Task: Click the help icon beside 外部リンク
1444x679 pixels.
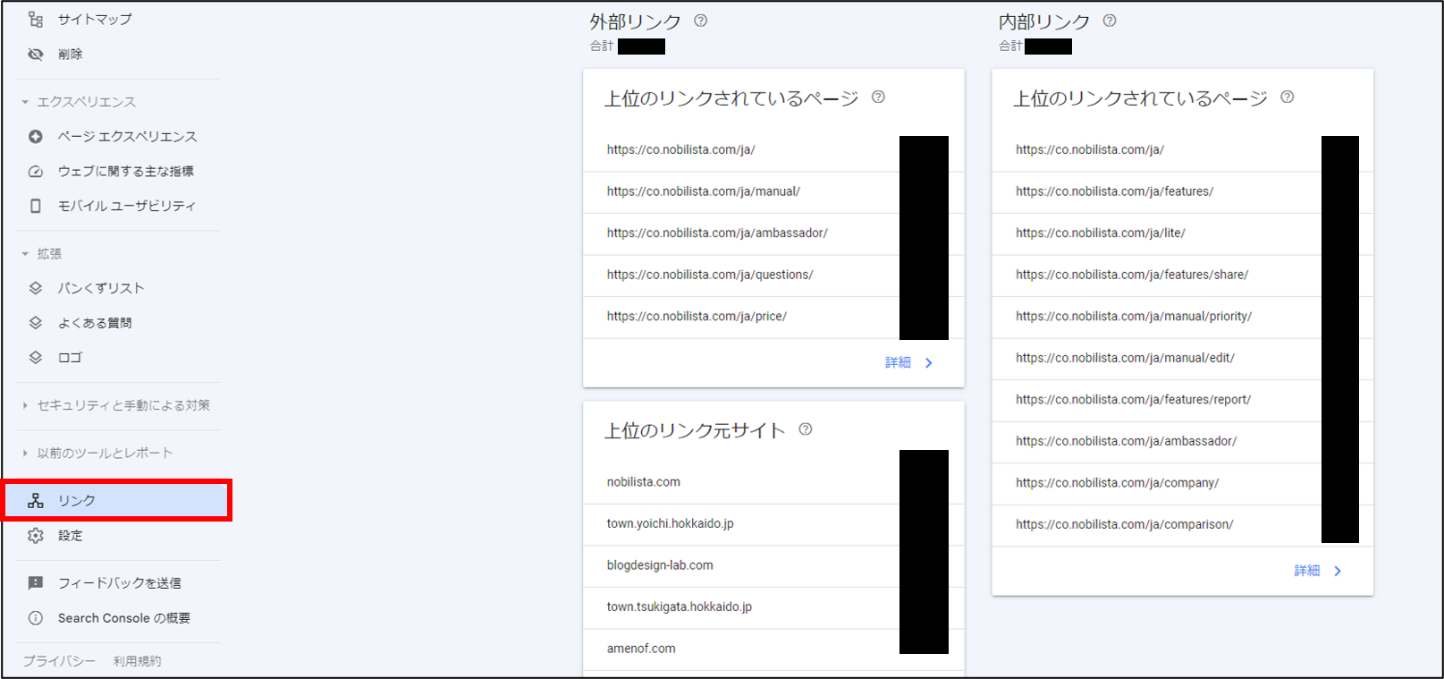Action: (x=701, y=21)
